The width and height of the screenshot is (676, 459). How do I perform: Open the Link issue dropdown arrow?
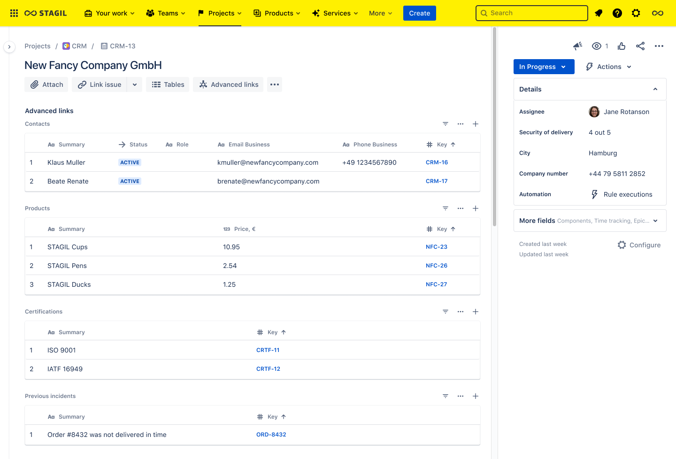(135, 84)
